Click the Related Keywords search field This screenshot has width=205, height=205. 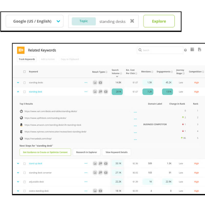coord(160,50)
